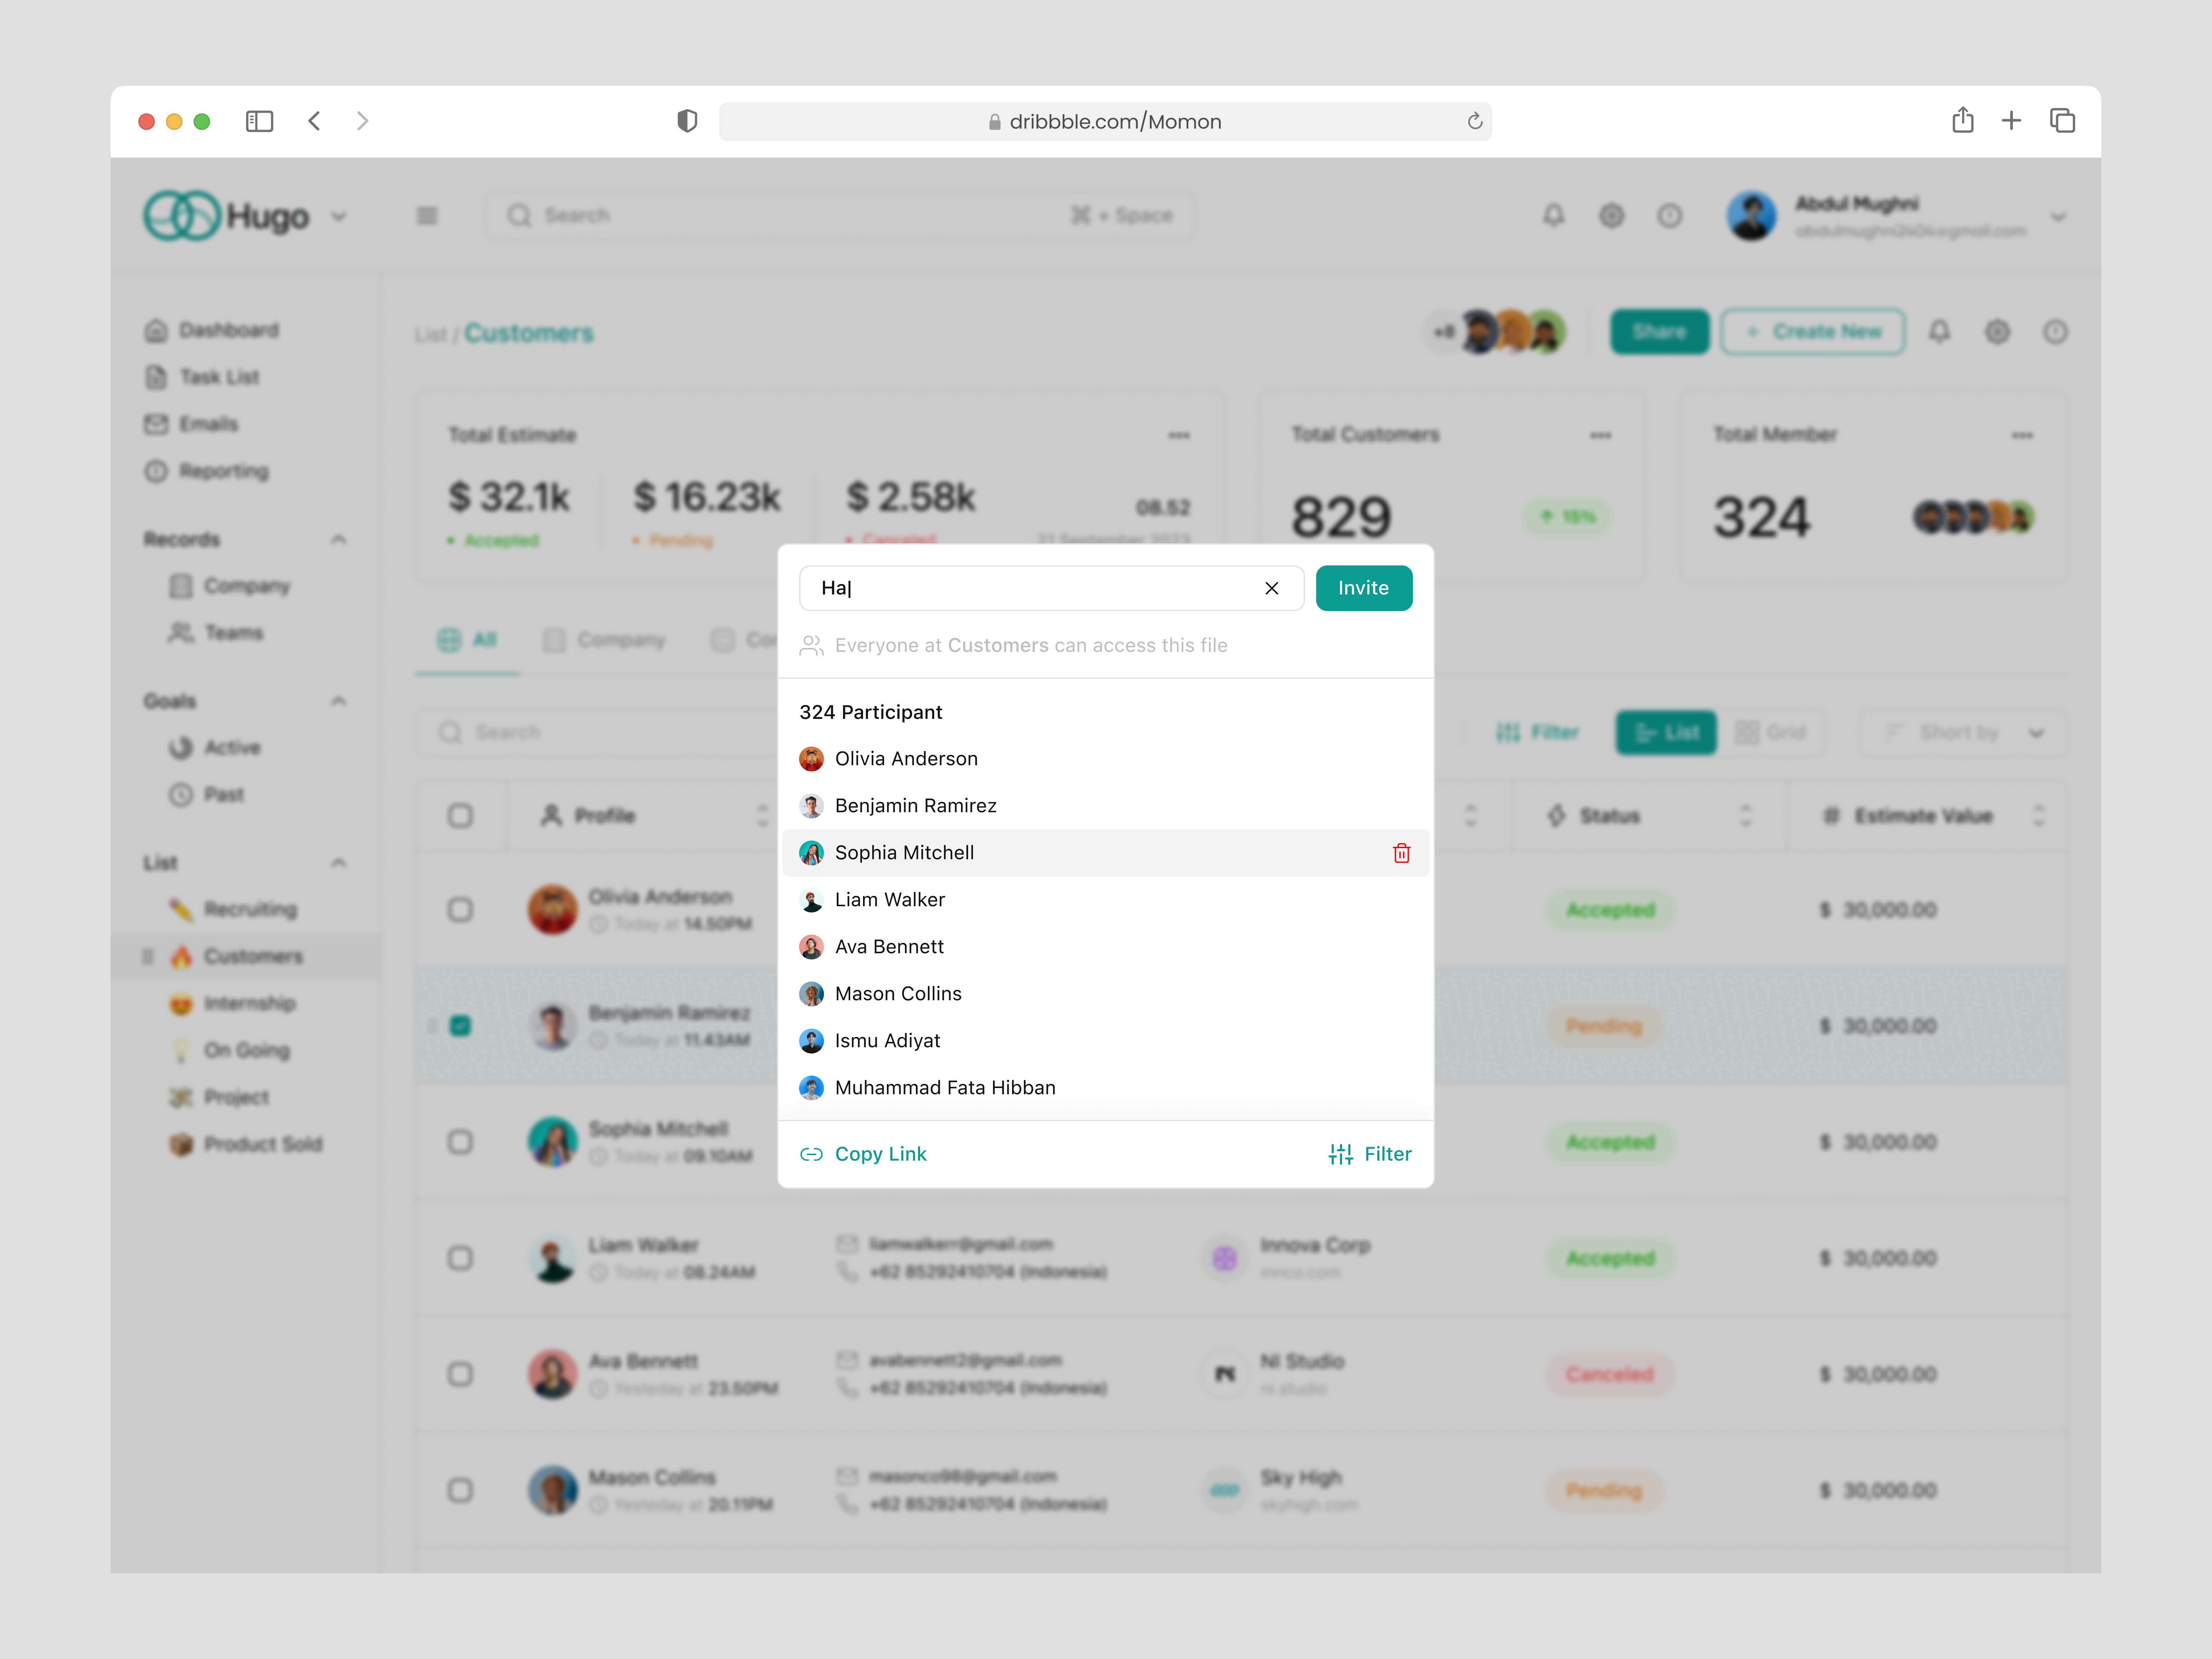Image resolution: width=2212 pixels, height=1659 pixels.
Task: Click the notification bell near Create New
Action: point(1940,331)
